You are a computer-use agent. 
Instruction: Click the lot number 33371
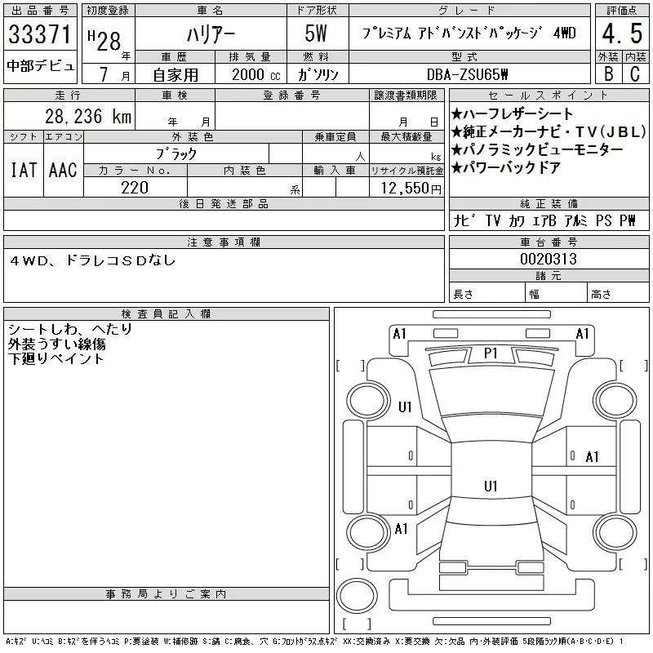[x=39, y=35]
